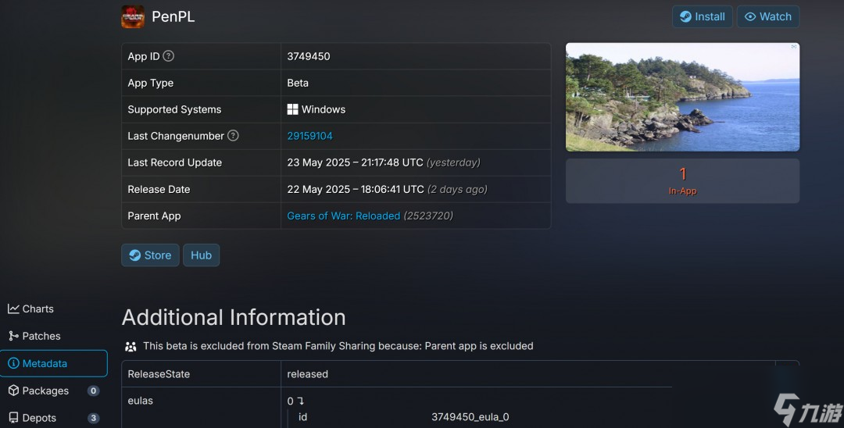Select the App ID value 3749450
844x428 pixels.
pyautogui.click(x=309, y=56)
